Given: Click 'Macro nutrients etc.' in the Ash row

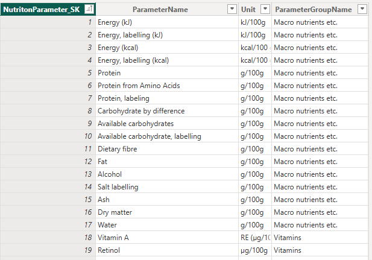Looking at the screenshot, I should pyautogui.click(x=320, y=200).
